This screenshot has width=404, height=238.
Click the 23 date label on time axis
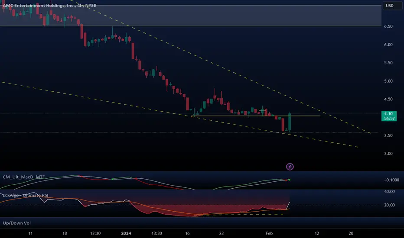point(222,233)
